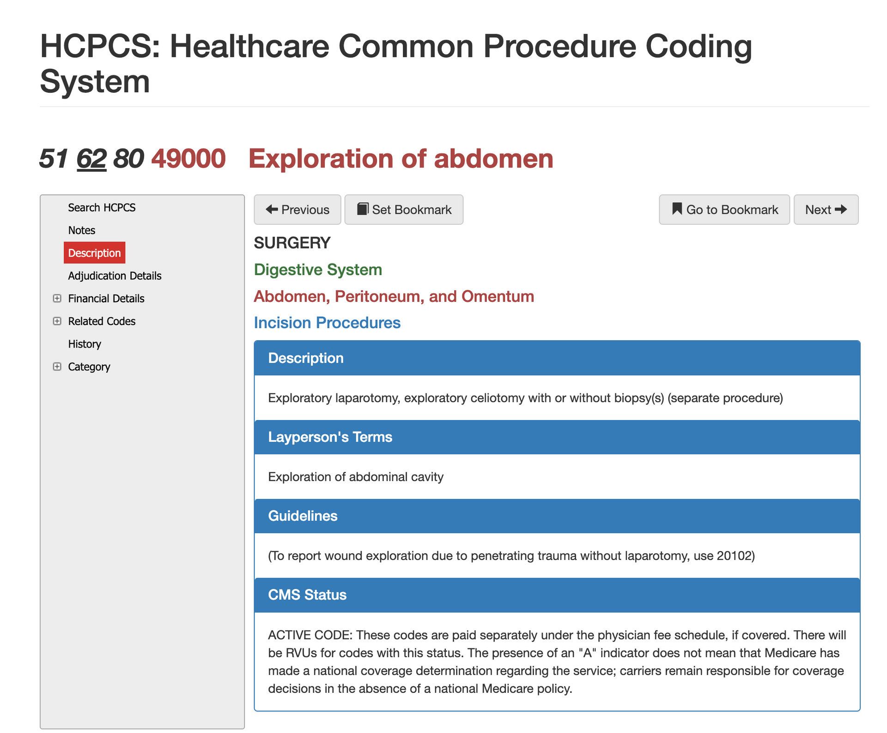
Task: Expand the Related Codes section
Action: click(x=57, y=321)
